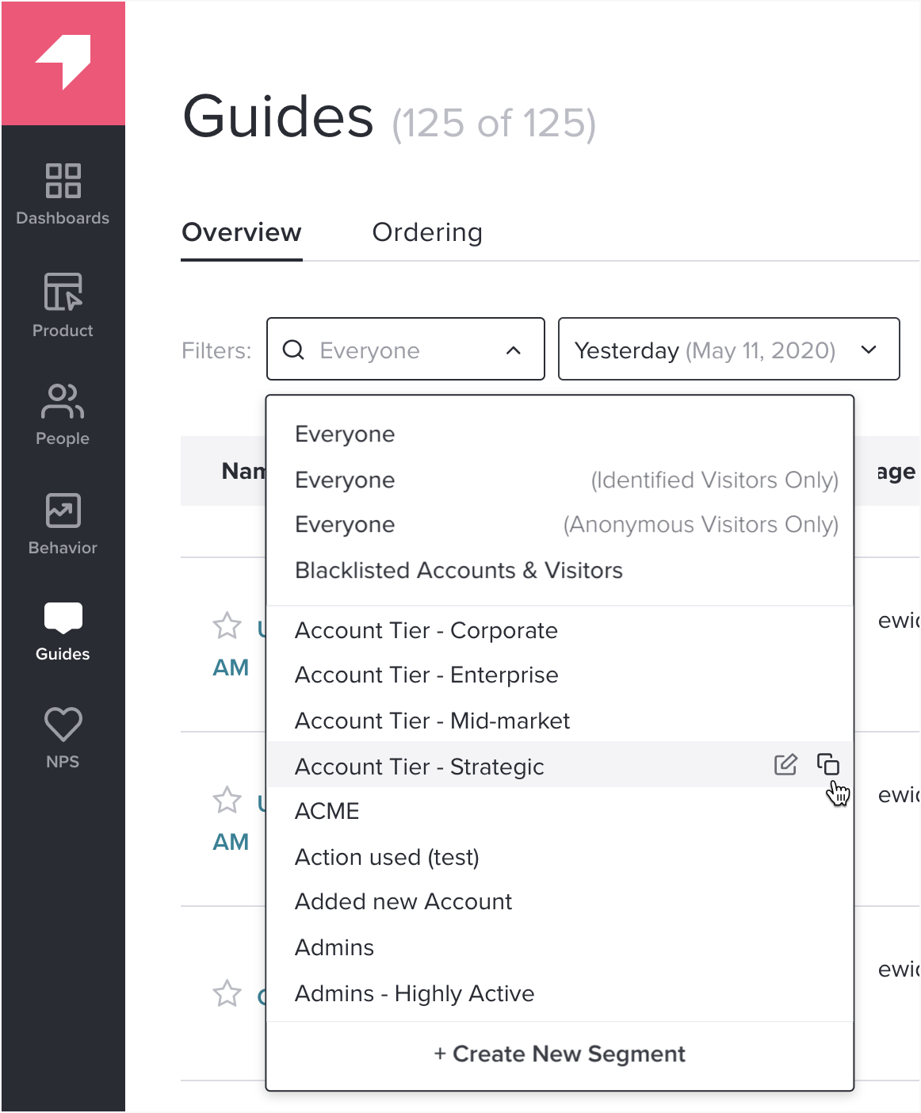Select Account Tier - Enterprise segment
Viewport: 921px width, 1113px height.
(426, 675)
